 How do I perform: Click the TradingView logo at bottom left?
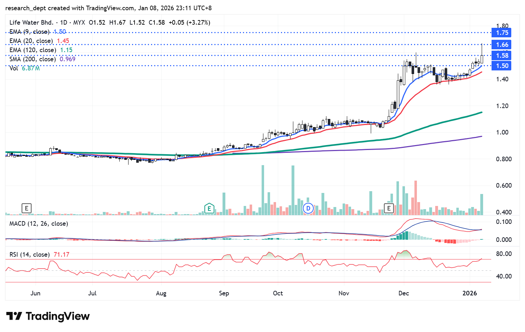[x=48, y=316]
